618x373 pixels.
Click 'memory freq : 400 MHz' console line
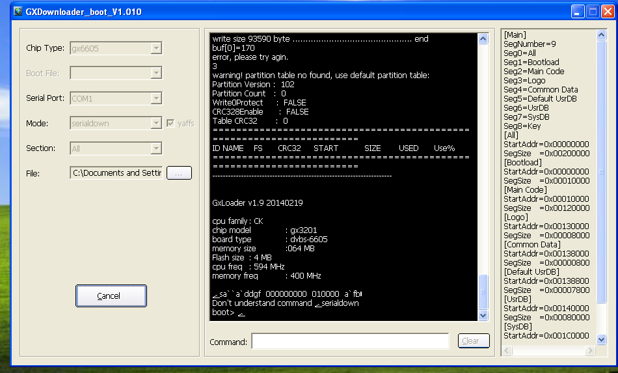pyautogui.click(x=267, y=276)
